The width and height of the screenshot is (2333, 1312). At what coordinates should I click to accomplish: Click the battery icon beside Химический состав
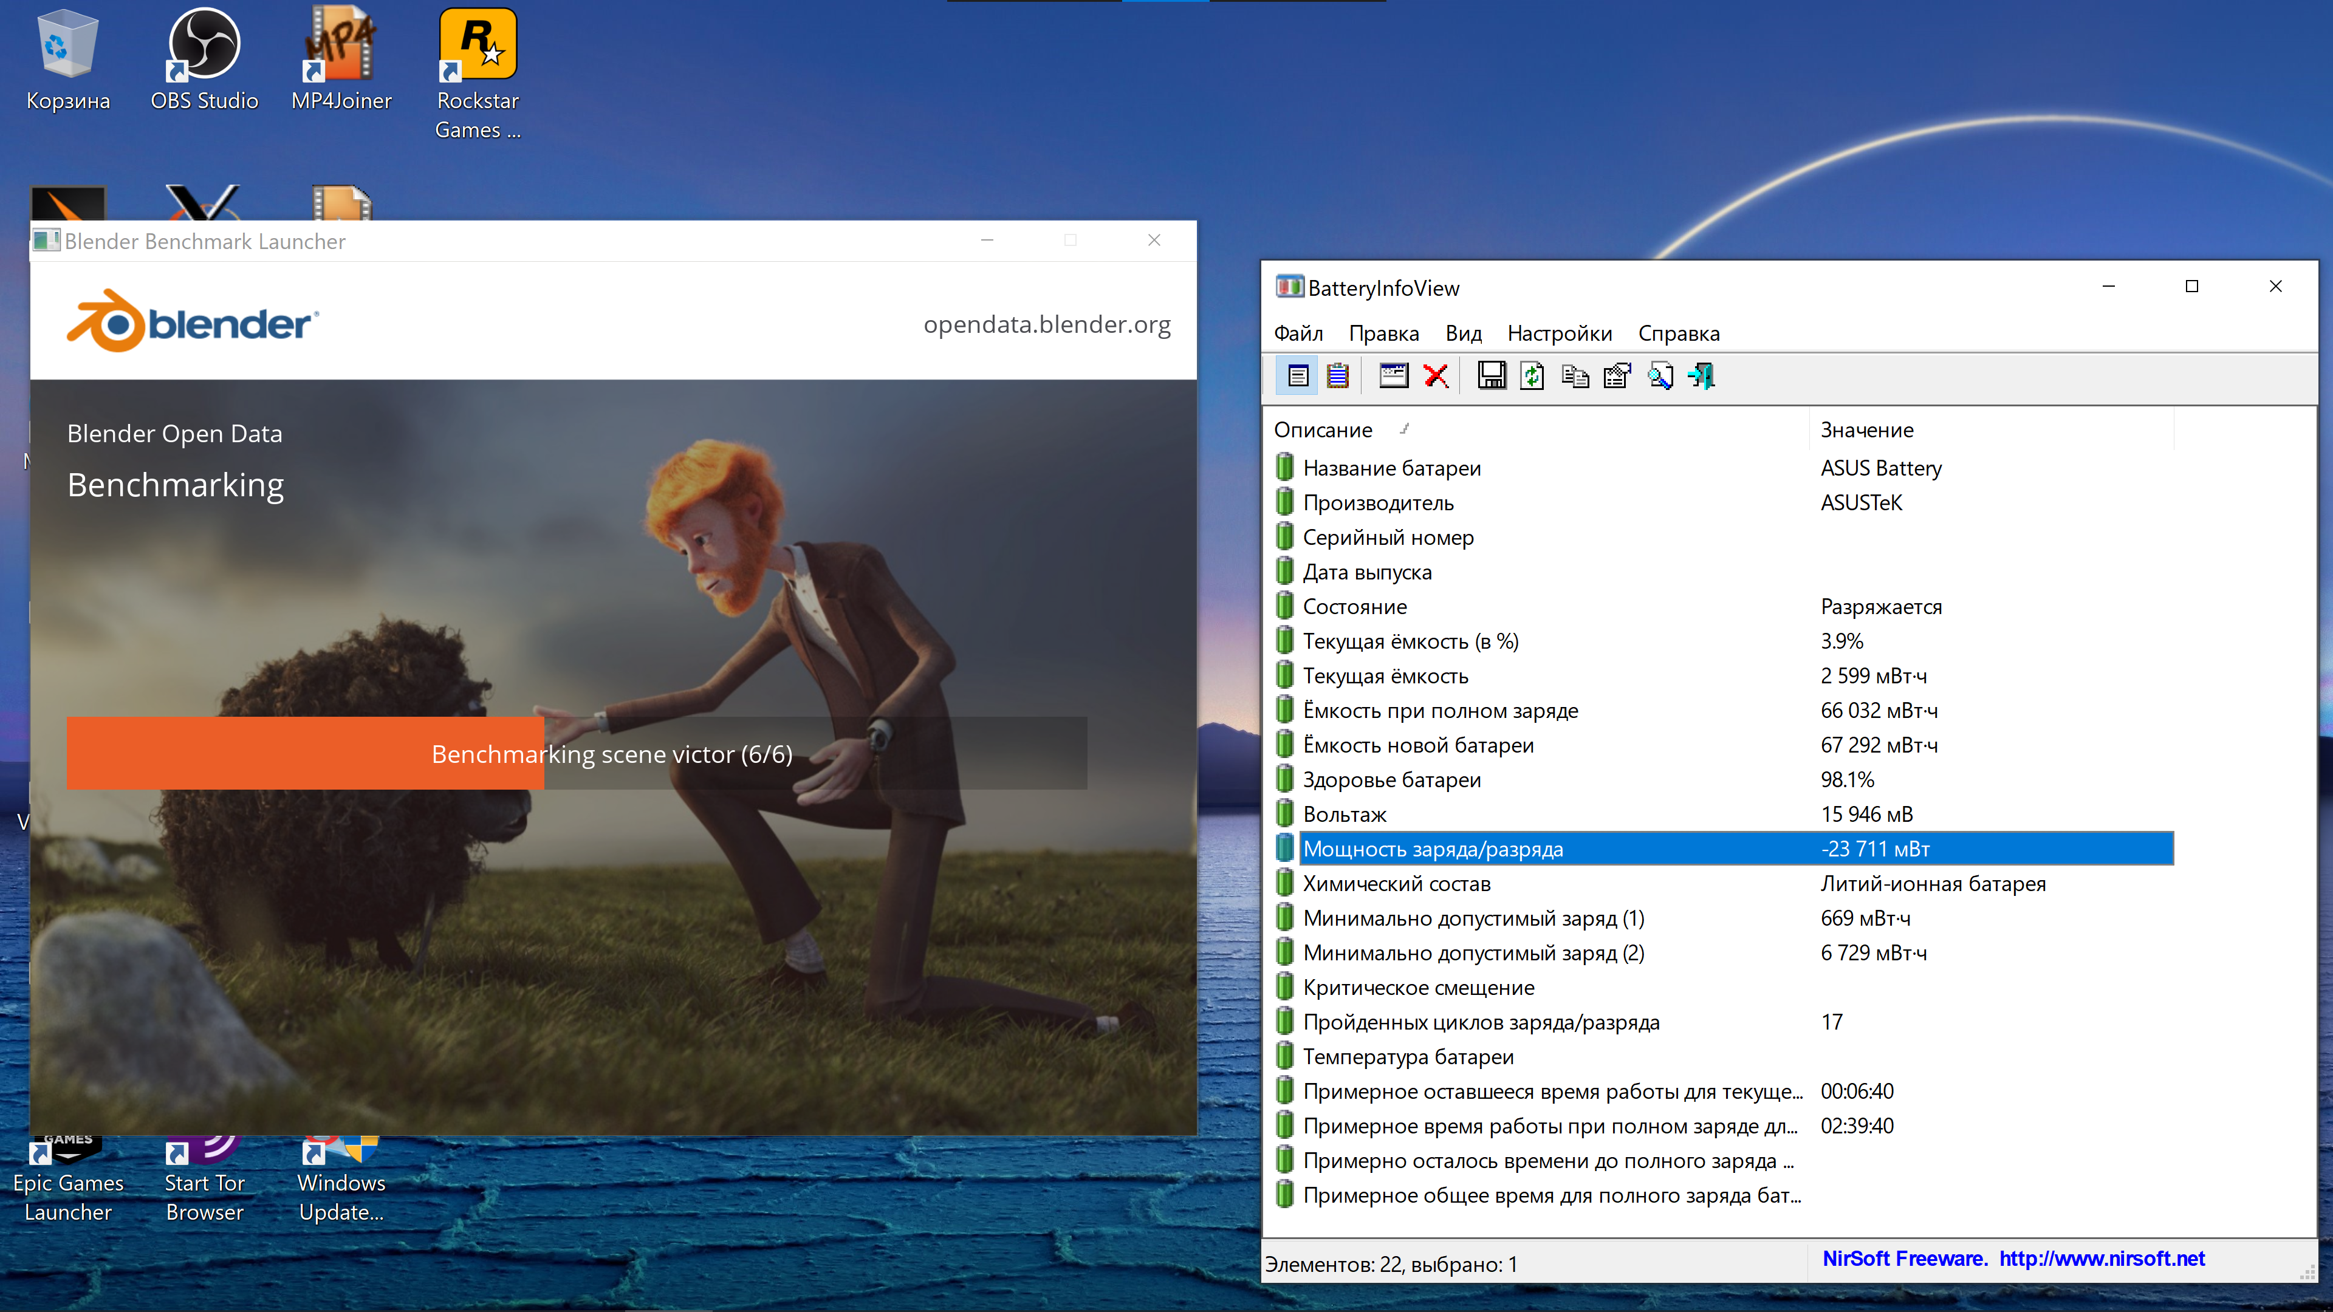pyautogui.click(x=1284, y=883)
